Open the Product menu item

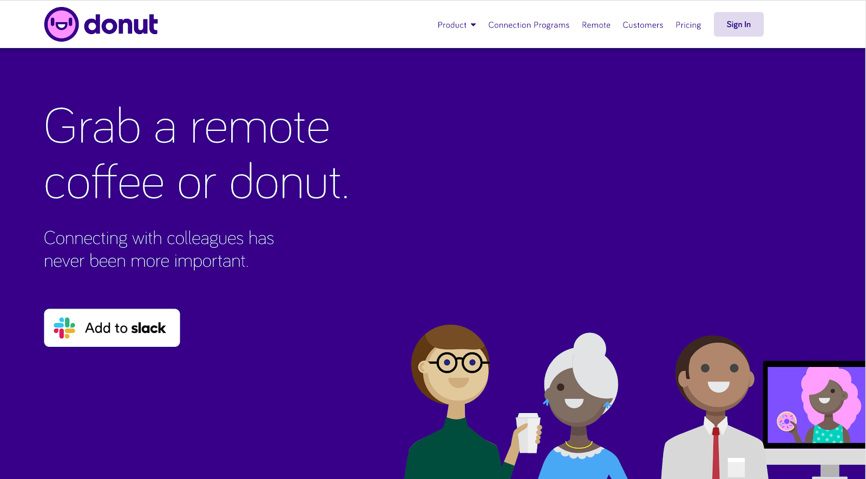coord(452,25)
